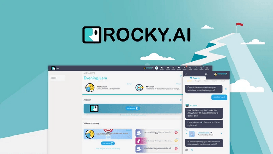Screen dimensions: 273x154
Task: Switch to the Results tab in Coach
Action: (223, 81)
